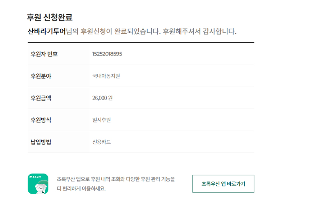Click the 후원방식 row label
Viewport: 309px width, 204px height.
tap(41, 120)
